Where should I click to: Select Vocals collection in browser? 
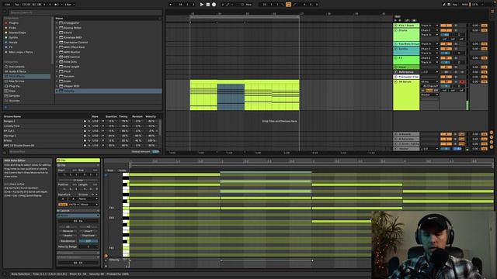pos(13,42)
